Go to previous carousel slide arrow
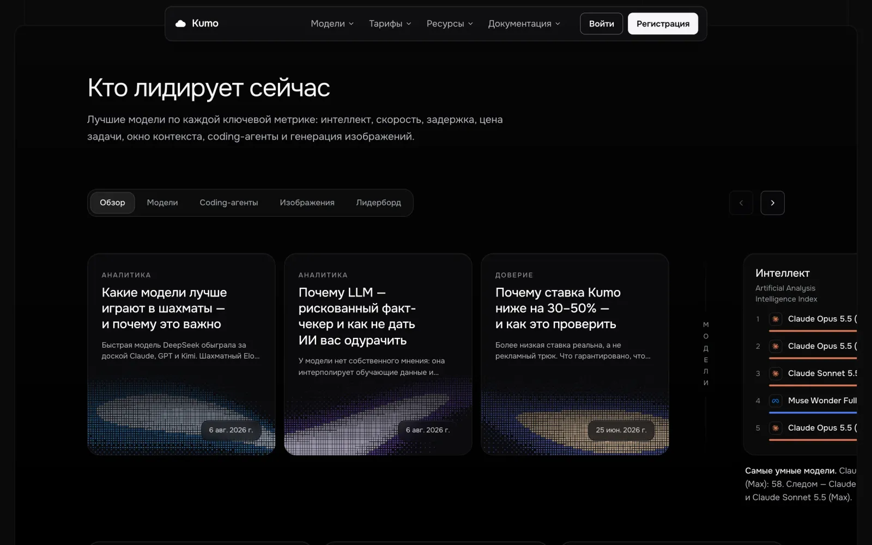 (x=741, y=203)
